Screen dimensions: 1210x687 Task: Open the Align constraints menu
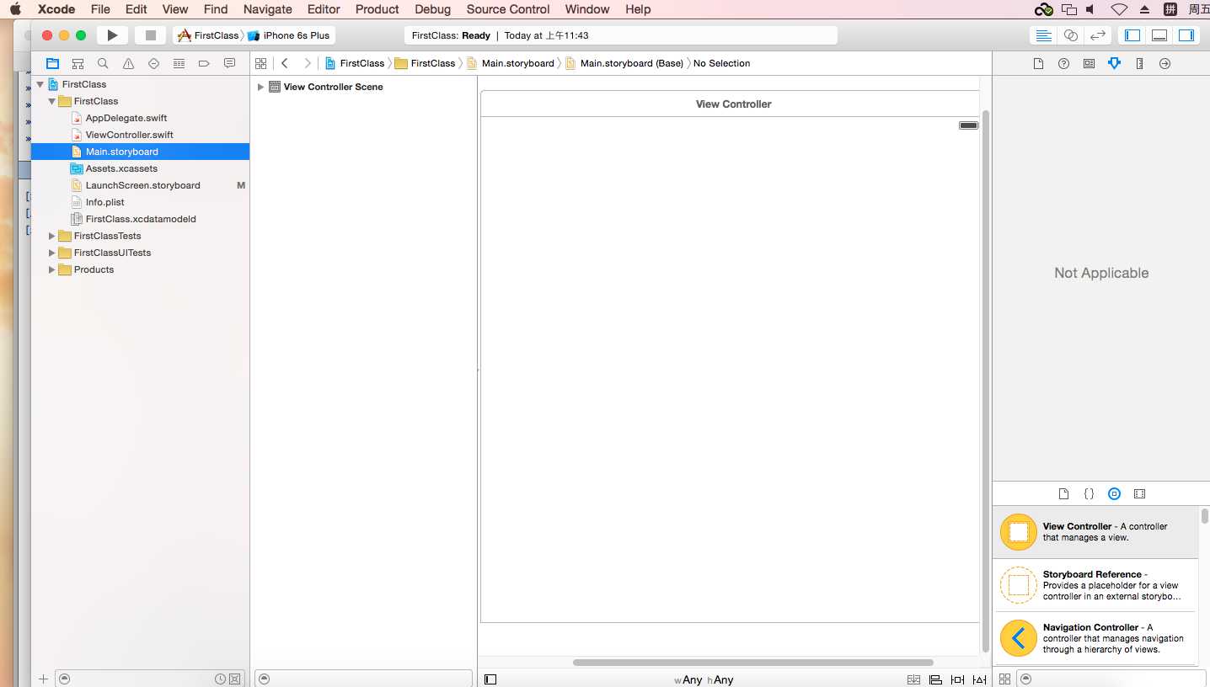click(x=935, y=679)
